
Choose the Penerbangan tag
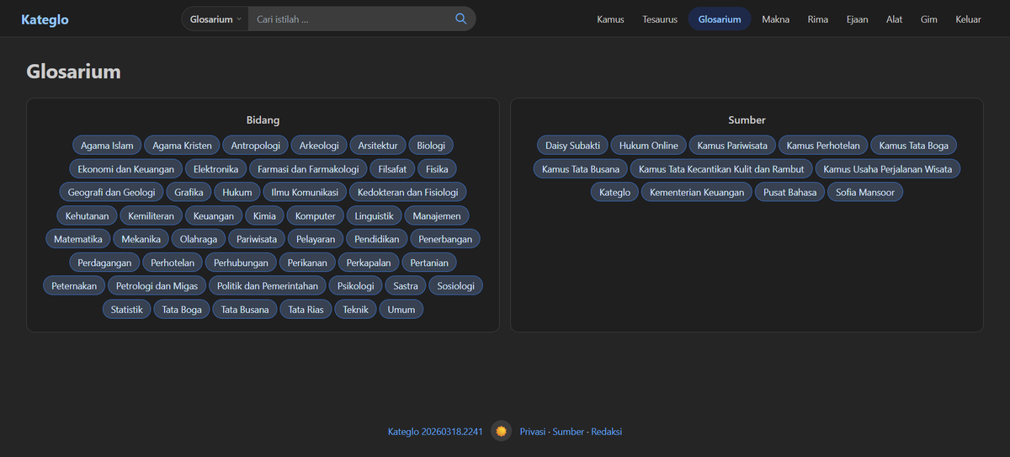(445, 239)
